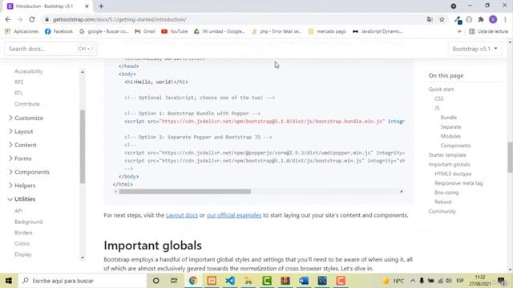The image size is (513, 288).
Task: Open the Facebook bookmark
Action: tap(59, 31)
